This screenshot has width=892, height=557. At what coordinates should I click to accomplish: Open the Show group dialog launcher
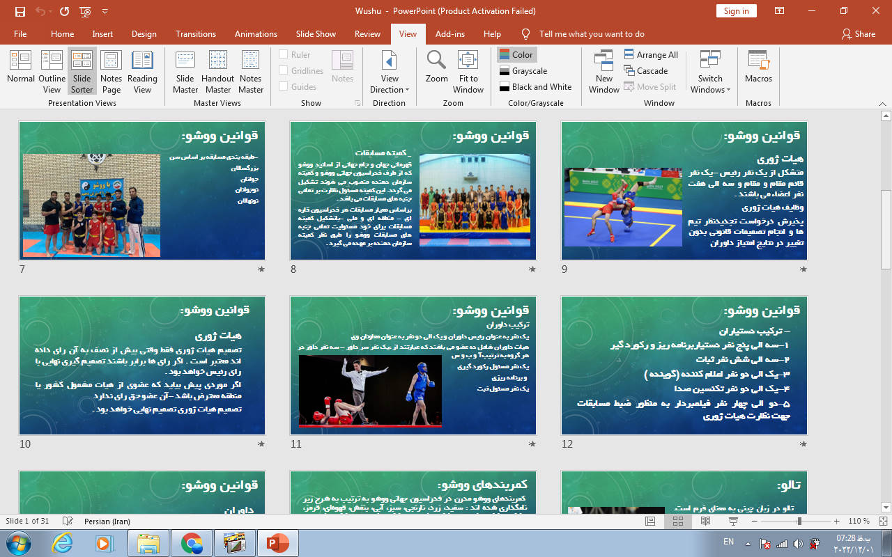(x=357, y=103)
